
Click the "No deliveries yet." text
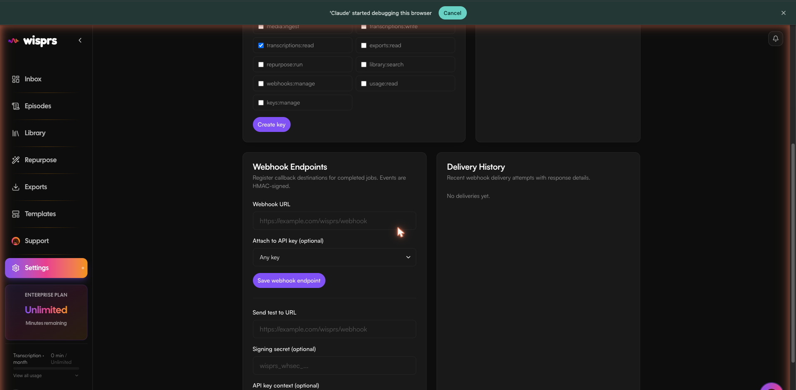pyautogui.click(x=468, y=196)
